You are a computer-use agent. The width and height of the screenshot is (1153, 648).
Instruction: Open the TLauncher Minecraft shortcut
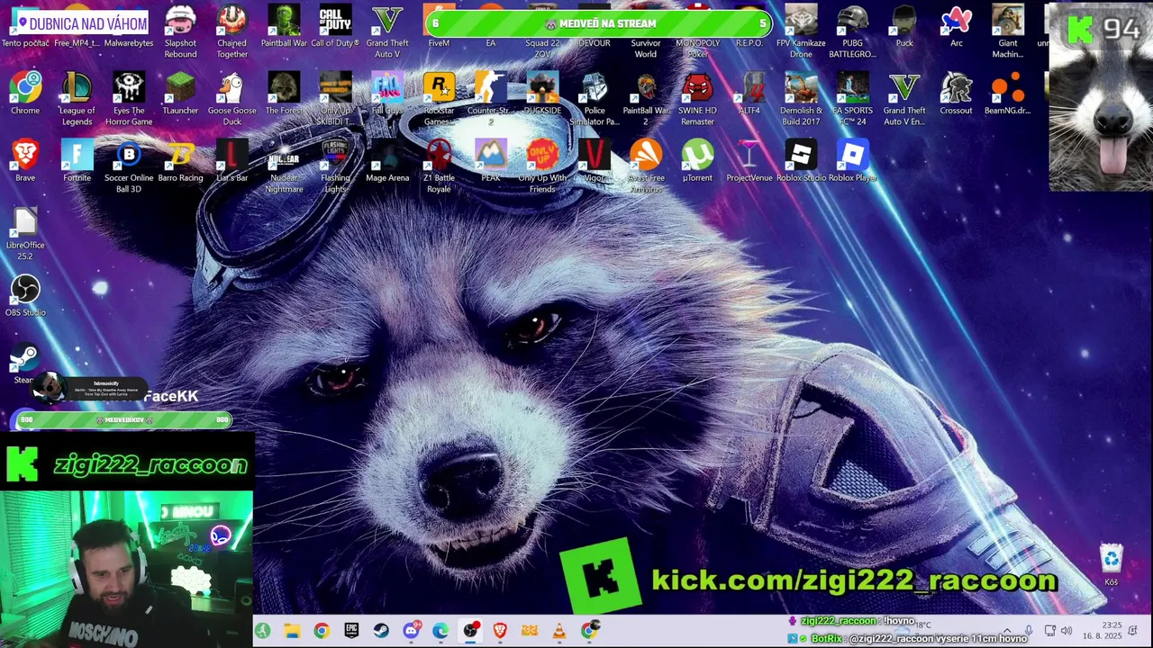[180, 94]
